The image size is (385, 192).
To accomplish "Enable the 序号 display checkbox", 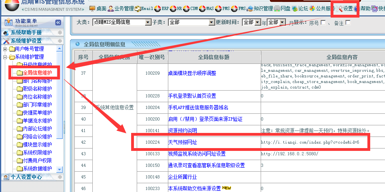I will click(x=323, y=23).
